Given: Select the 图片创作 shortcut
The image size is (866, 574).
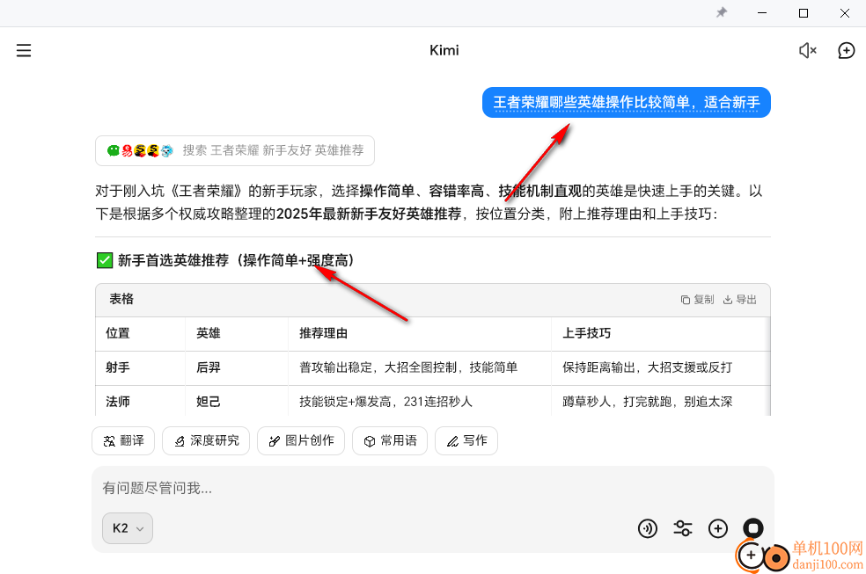Looking at the screenshot, I should 301,440.
